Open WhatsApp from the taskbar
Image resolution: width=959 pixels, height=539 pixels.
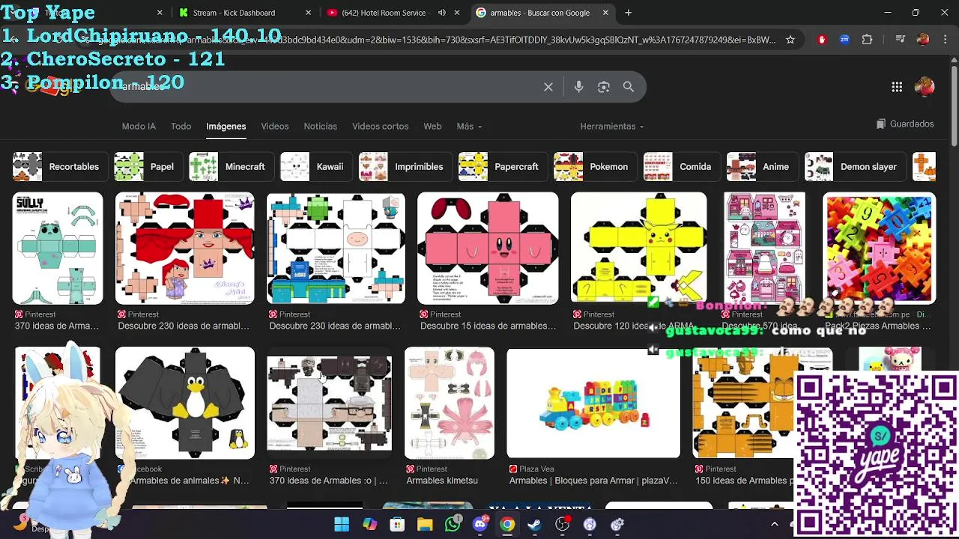point(453,524)
